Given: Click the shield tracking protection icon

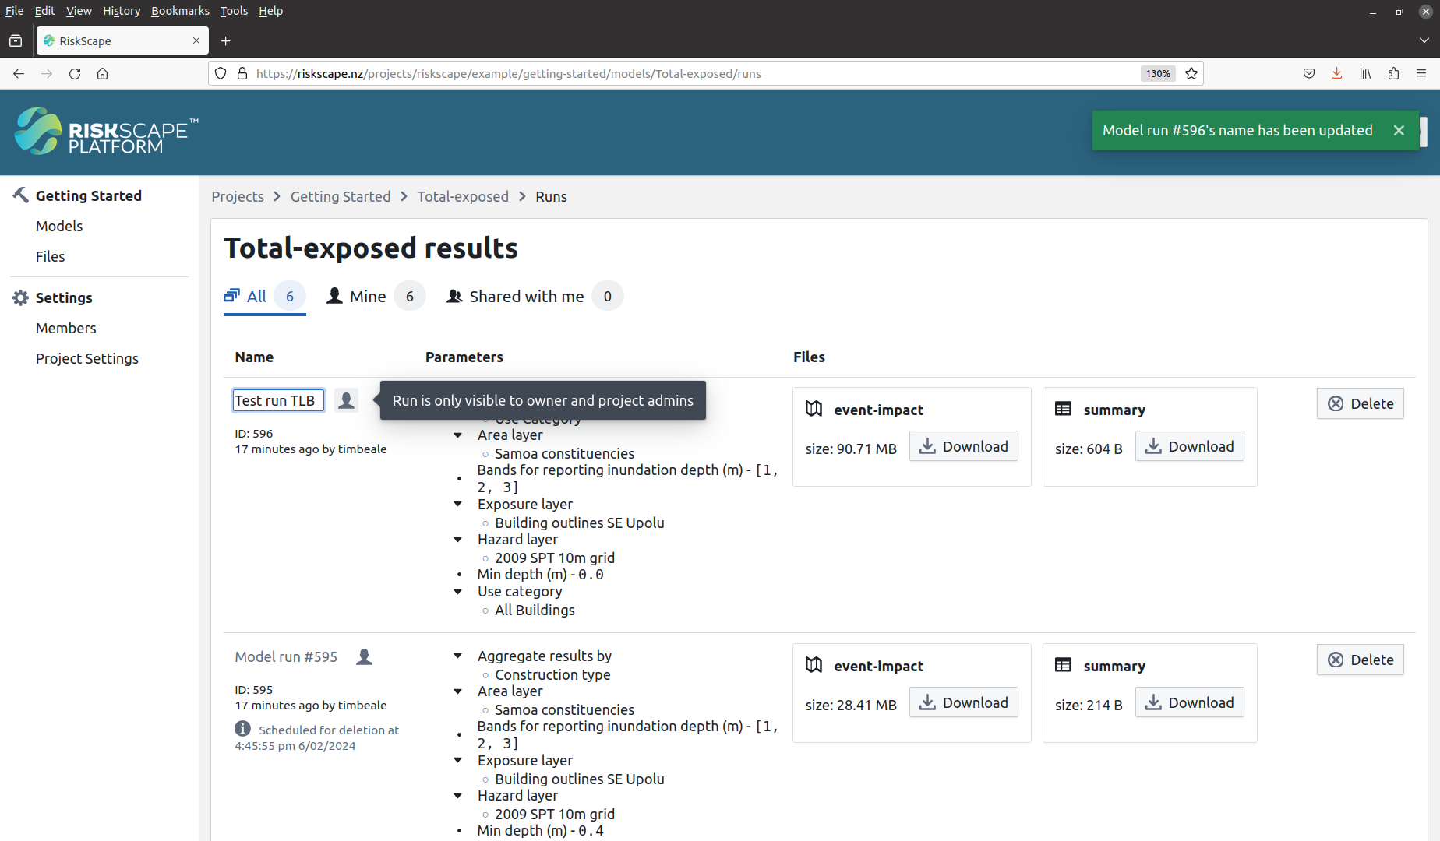Looking at the screenshot, I should click(221, 73).
